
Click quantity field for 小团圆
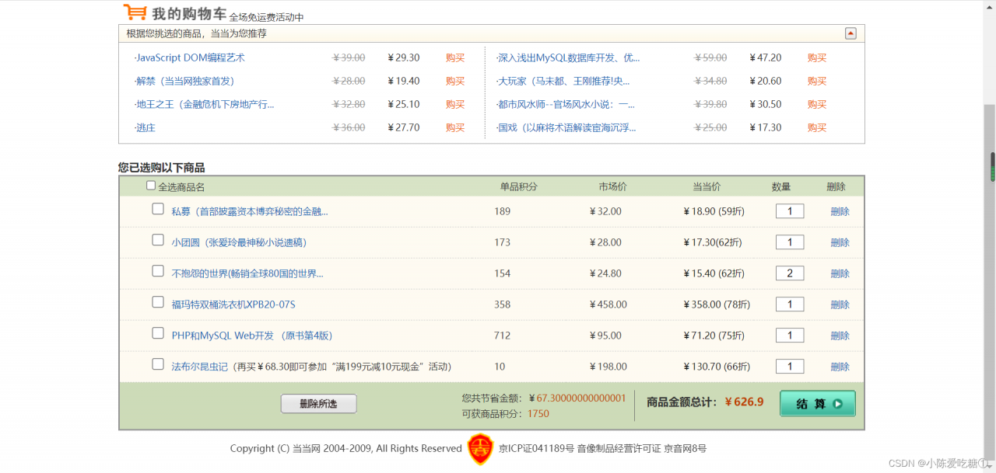point(790,242)
